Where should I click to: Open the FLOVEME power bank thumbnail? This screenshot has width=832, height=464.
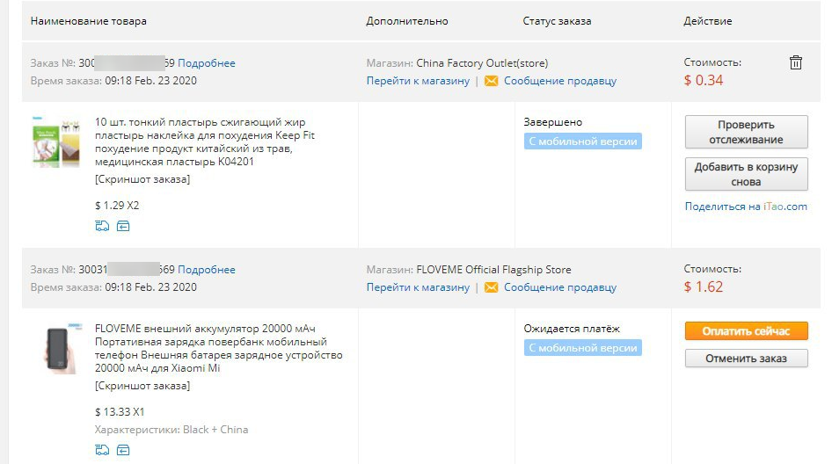coord(60,348)
